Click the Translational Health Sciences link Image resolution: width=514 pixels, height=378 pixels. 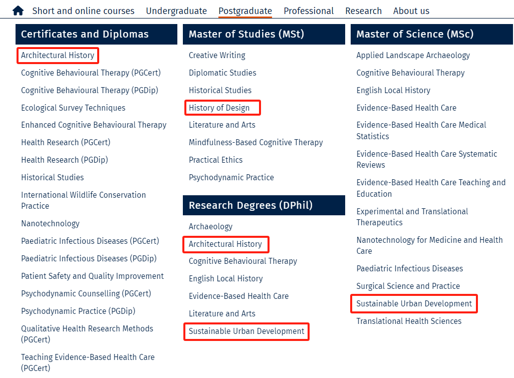click(409, 321)
